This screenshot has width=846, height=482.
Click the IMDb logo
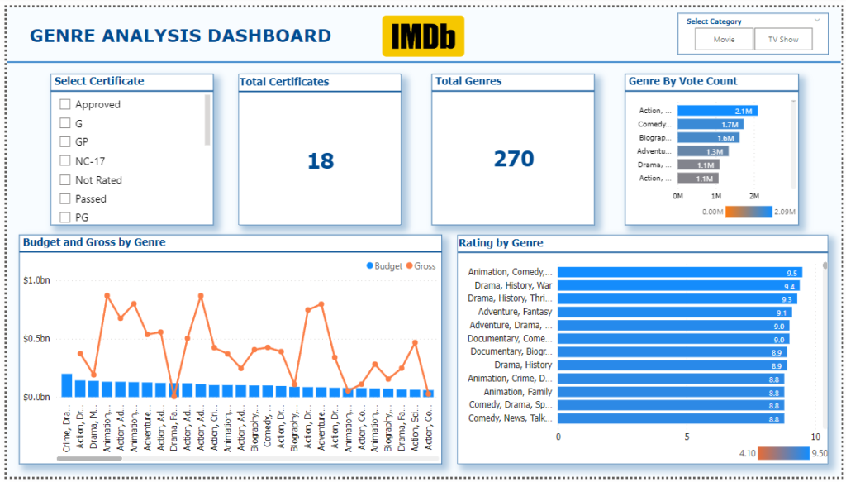(423, 36)
